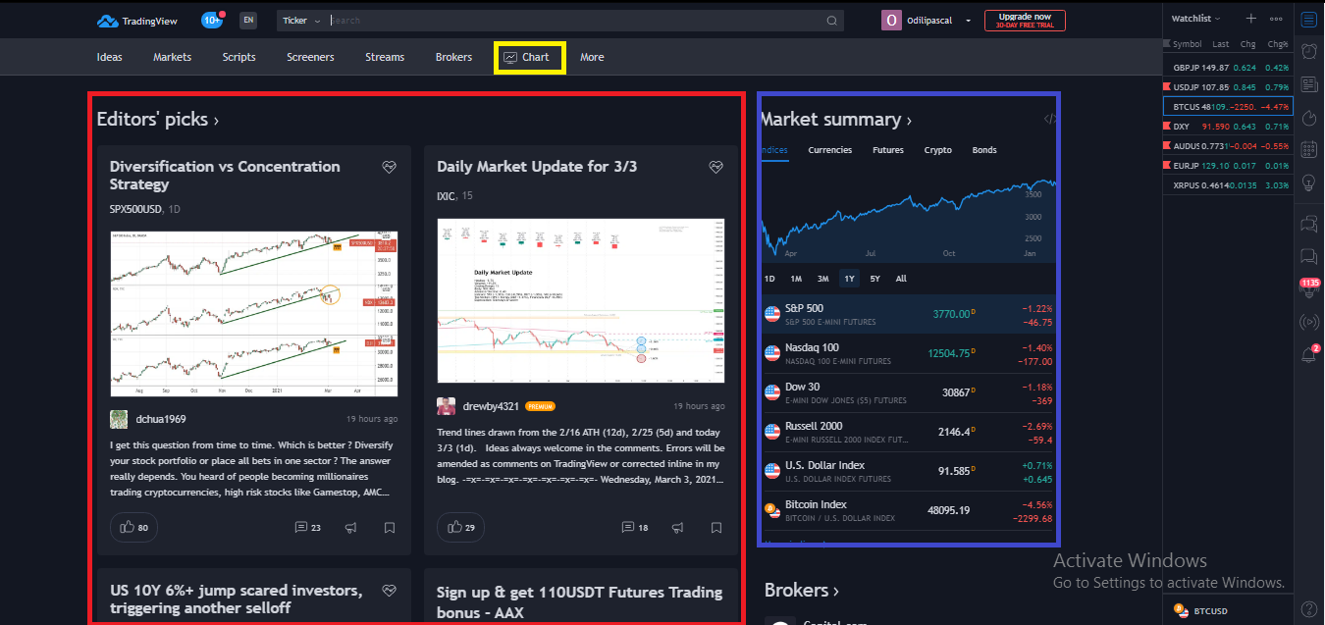
Task: Open the More menu
Action: coord(592,57)
